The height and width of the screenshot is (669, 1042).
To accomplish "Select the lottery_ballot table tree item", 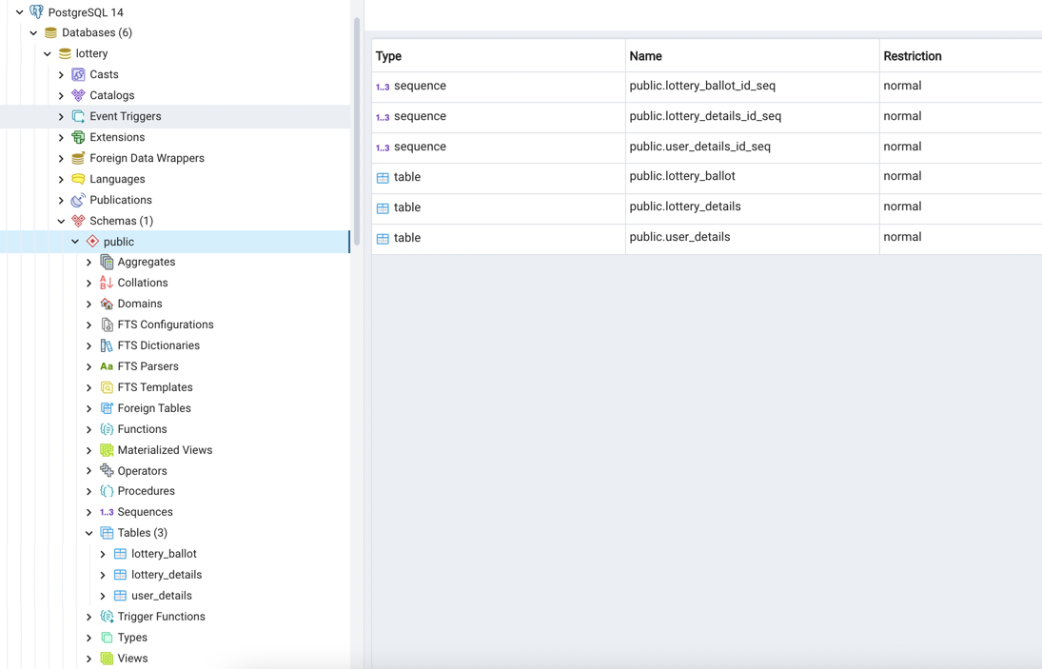I will [164, 554].
